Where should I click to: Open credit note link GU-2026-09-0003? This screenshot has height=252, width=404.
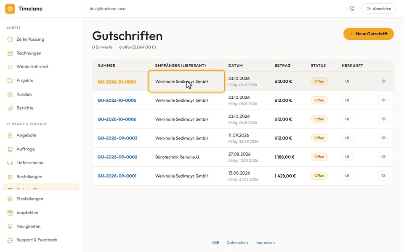117,138
